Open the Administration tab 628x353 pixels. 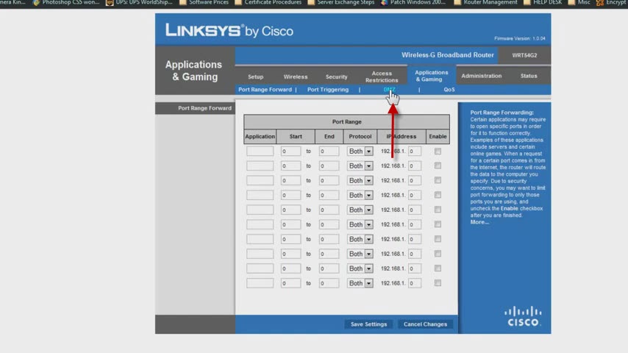click(x=482, y=76)
